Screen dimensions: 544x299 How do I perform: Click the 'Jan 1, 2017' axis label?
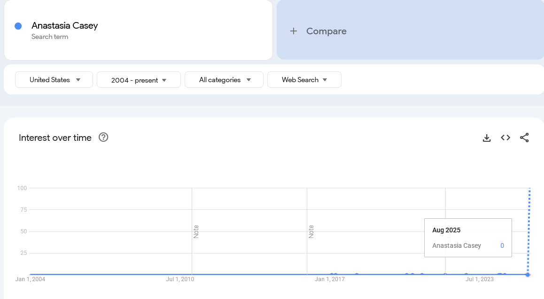tap(330, 279)
